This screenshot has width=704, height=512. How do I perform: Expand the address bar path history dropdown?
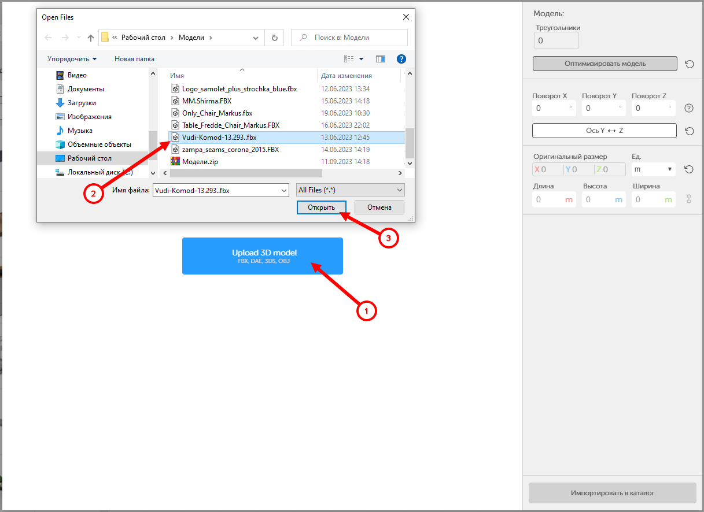[256, 38]
